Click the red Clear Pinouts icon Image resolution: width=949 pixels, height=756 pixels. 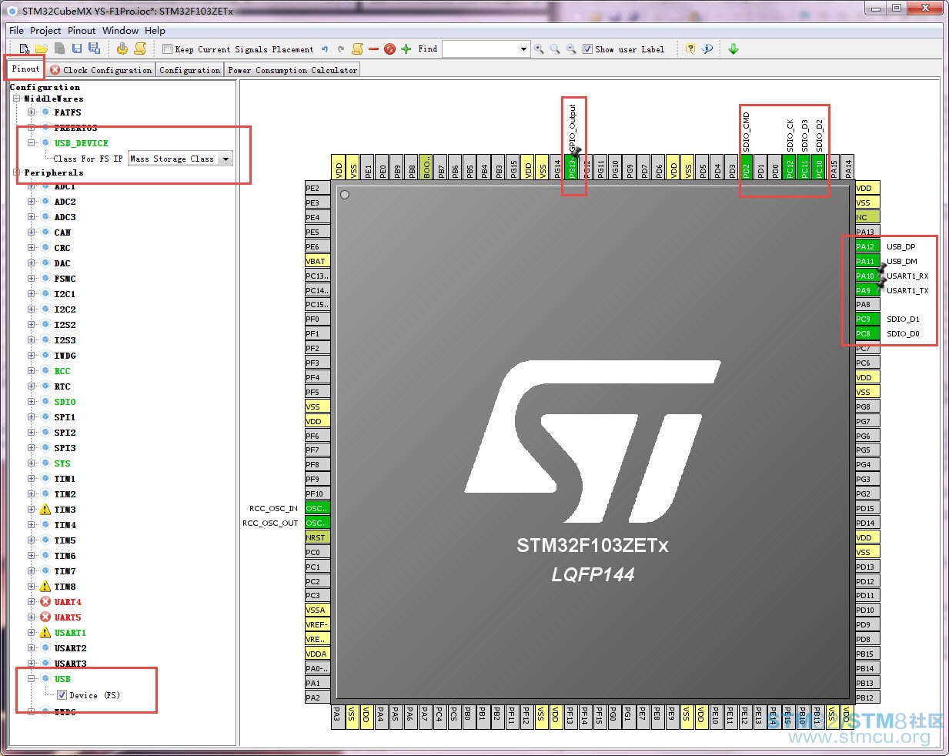[389, 49]
